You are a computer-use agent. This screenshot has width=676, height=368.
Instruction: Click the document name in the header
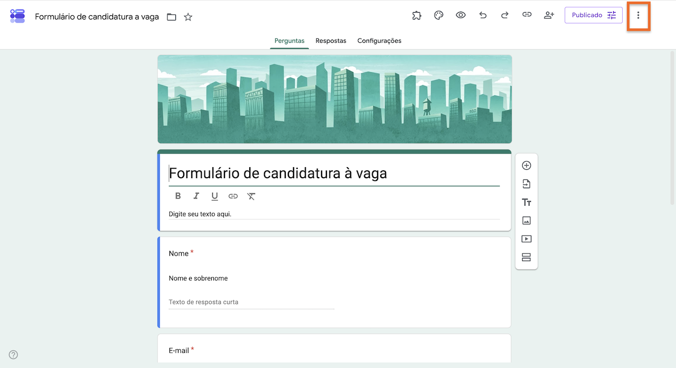tap(97, 17)
